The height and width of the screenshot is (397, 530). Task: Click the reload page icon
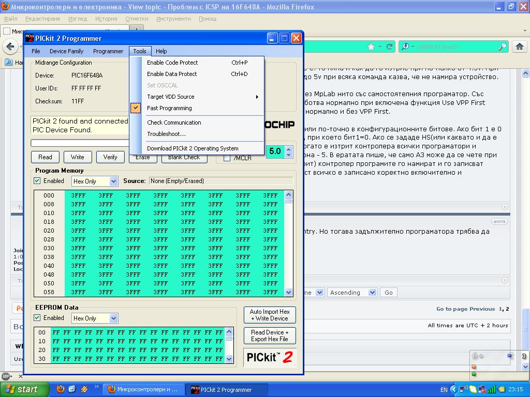pyautogui.click(x=389, y=47)
